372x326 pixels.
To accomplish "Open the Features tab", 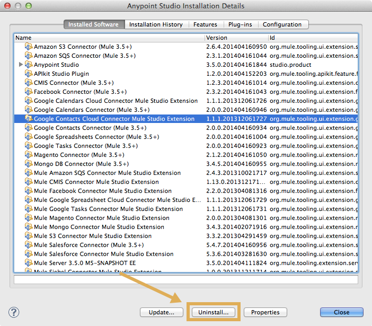I will 205,24.
